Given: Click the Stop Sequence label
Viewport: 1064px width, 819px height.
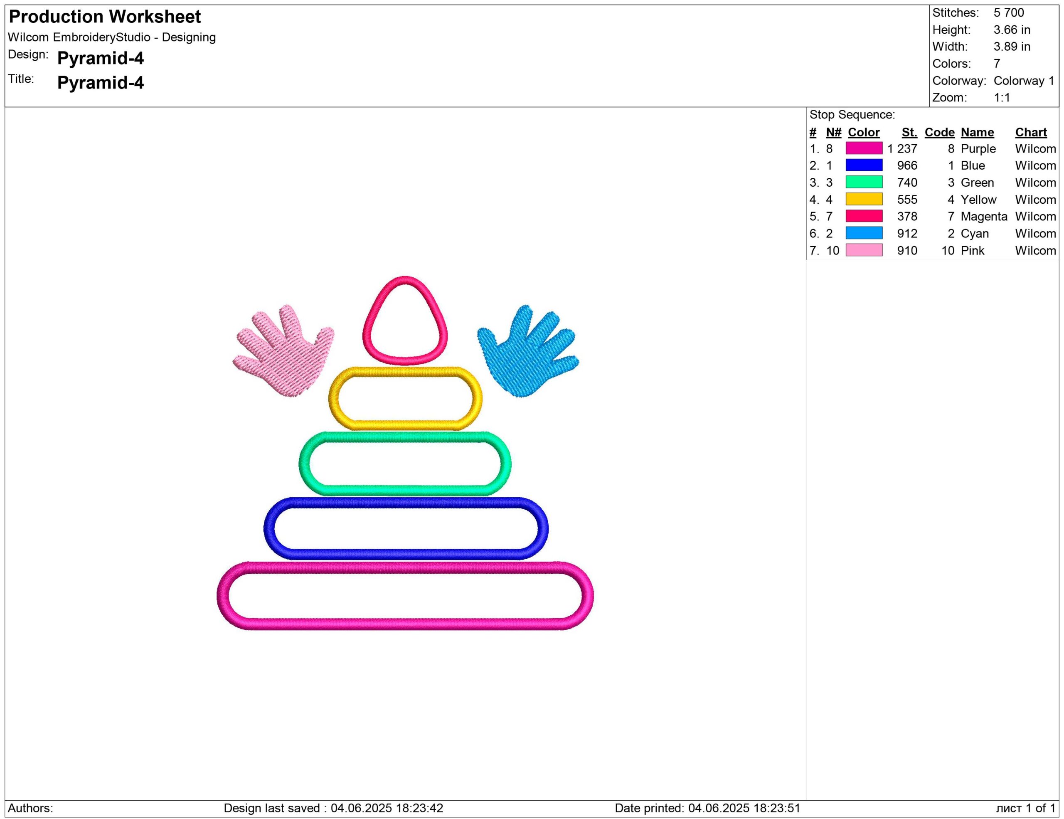Looking at the screenshot, I should click(x=852, y=114).
